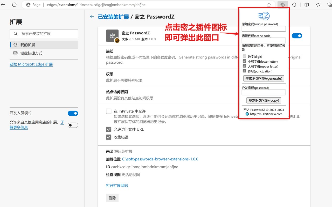Enable extensions from other stores switch

[x=73, y=125]
